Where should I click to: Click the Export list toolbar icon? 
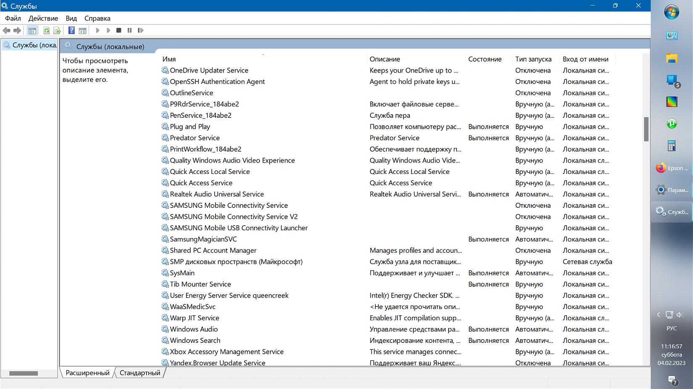pyautogui.click(x=57, y=31)
